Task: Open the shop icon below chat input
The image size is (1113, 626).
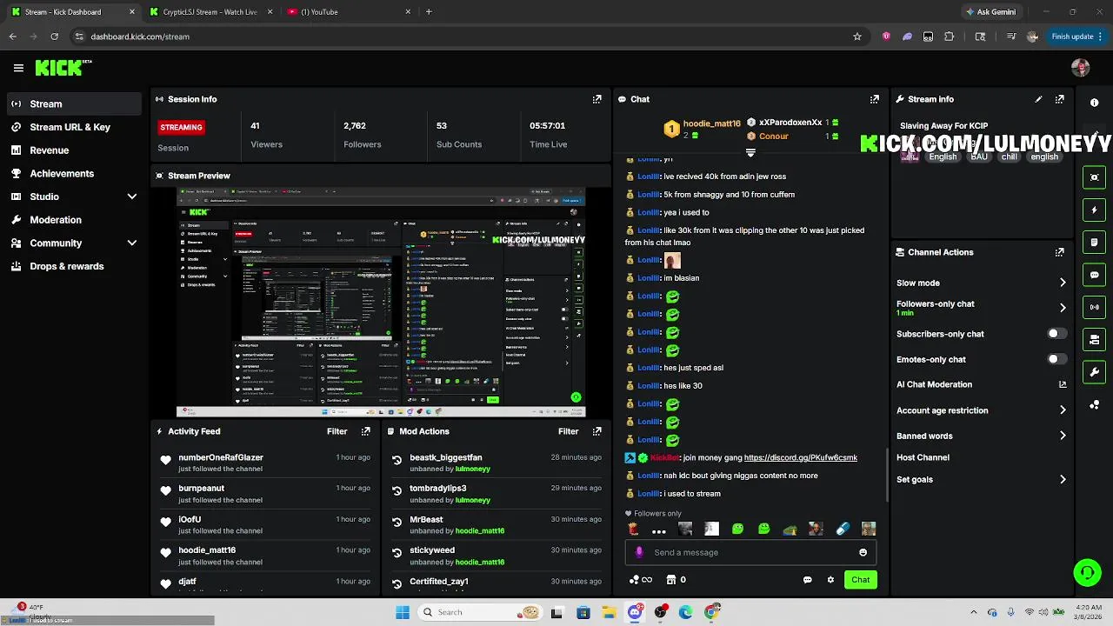Action: (671, 580)
